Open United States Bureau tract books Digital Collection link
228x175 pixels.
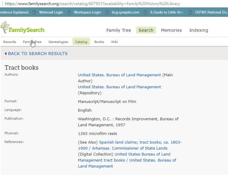[x=127, y=160]
